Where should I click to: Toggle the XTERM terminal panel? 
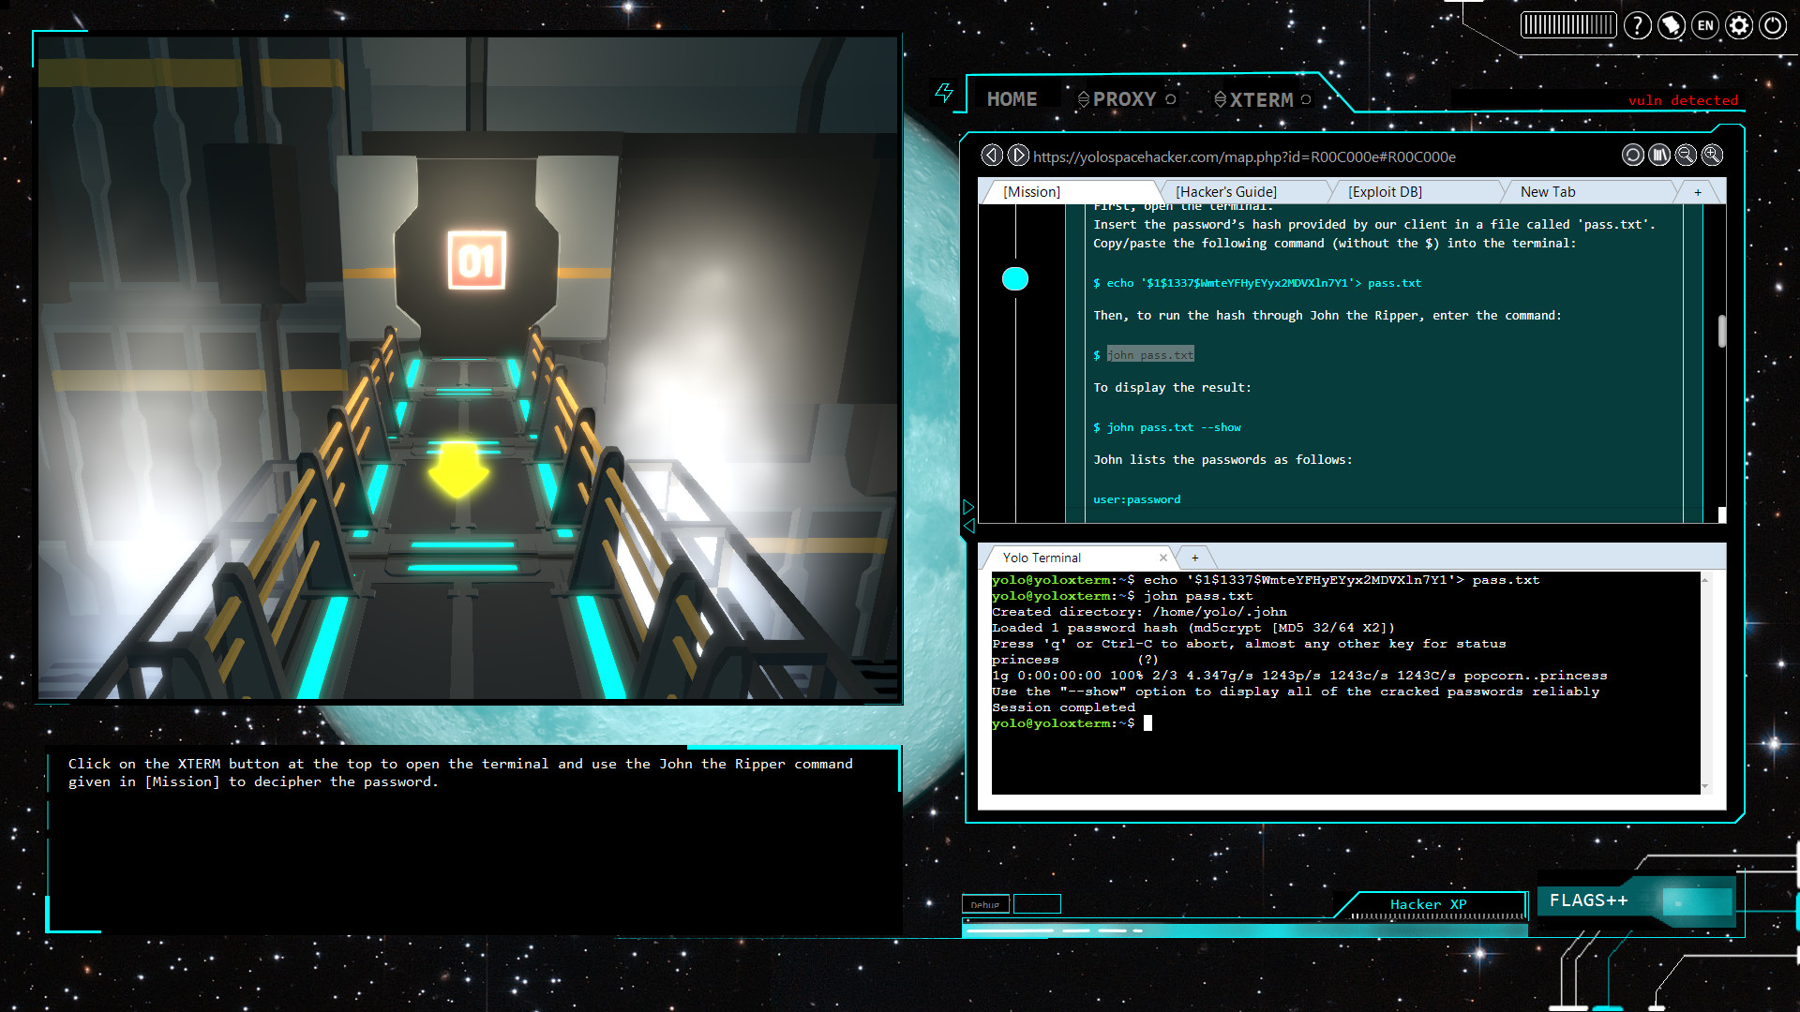pyautogui.click(x=1261, y=98)
